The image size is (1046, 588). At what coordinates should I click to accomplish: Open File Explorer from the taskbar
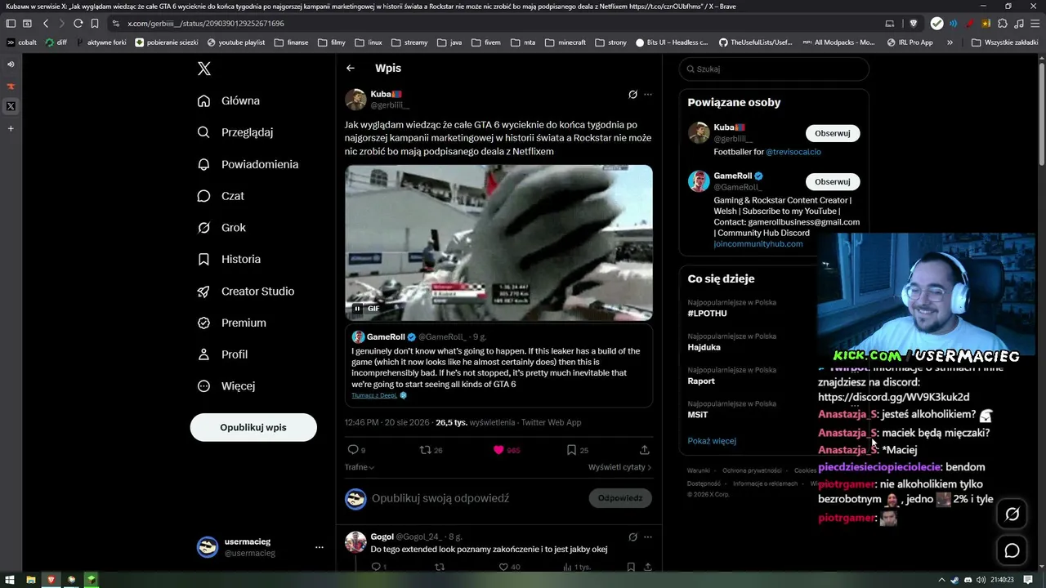pos(31,580)
